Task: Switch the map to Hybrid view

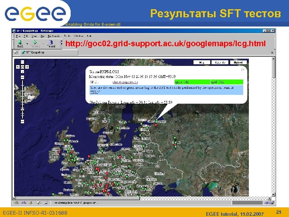Action: (x=238, y=63)
